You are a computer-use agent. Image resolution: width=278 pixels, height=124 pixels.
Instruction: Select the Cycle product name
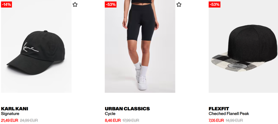pos(110,114)
